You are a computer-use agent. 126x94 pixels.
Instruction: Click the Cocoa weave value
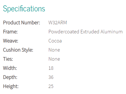[x=55, y=41]
